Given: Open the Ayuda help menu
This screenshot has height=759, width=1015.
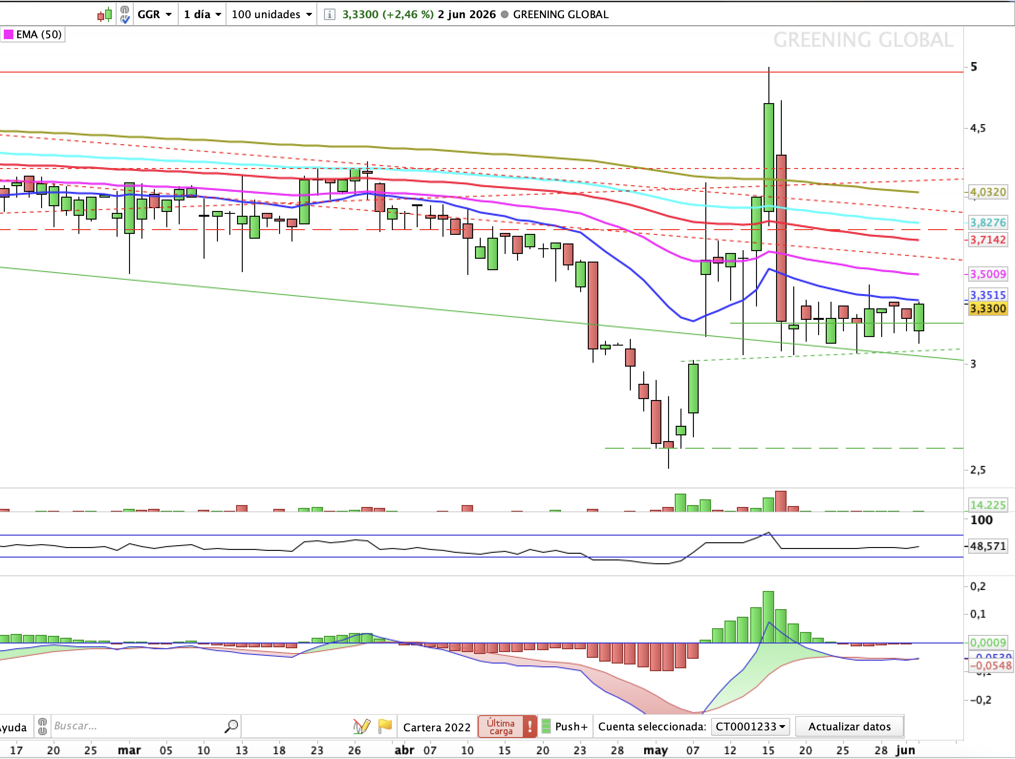Looking at the screenshot, I should pos(13,727).
